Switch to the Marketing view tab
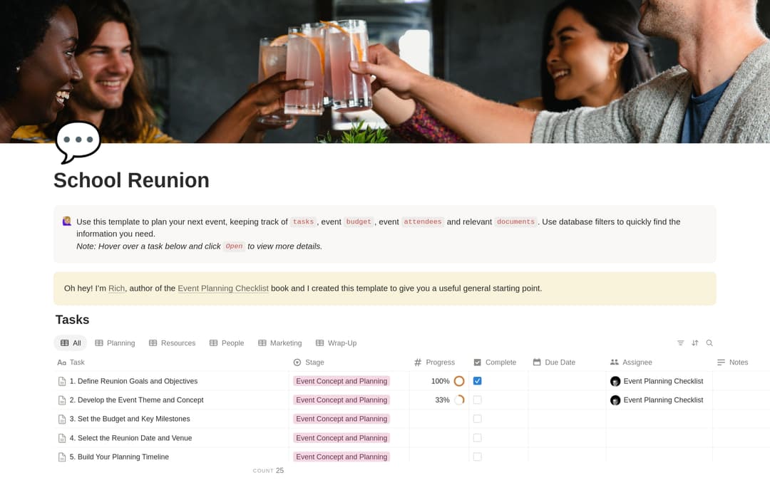Image resolution: width=770 pixels, height=480 pixels. click(x=280, y=343)
